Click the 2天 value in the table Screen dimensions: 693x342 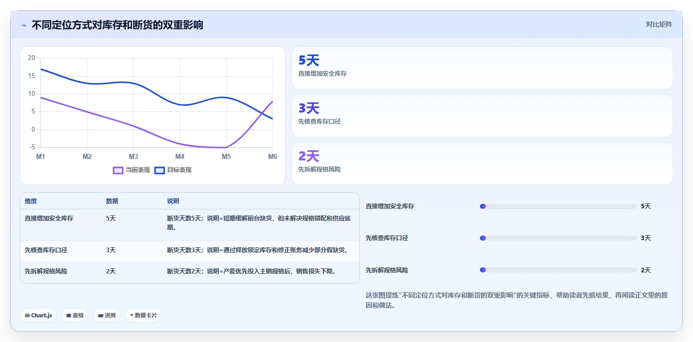tap(111, 271)
